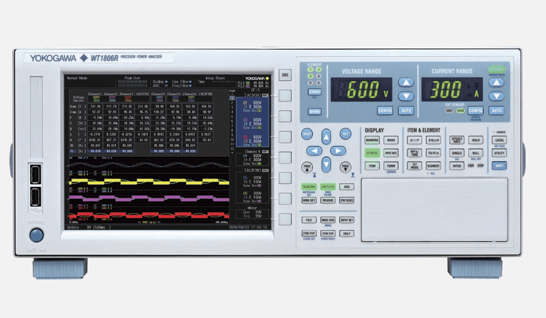
Task: Click the current range down arrow
Action: coord(496,96)
